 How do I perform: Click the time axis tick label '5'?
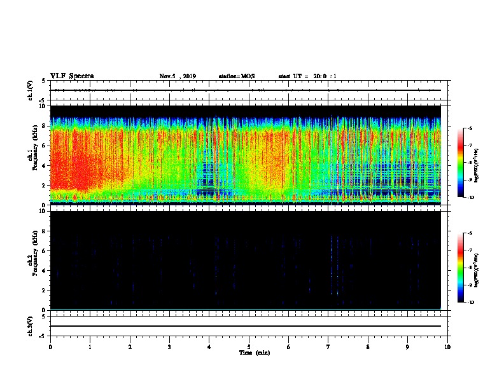[x=249, y=347]
